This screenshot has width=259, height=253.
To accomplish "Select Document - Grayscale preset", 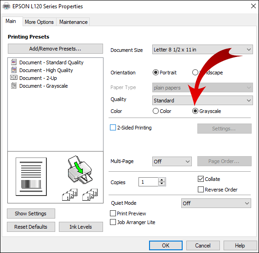I will point(43,86).
